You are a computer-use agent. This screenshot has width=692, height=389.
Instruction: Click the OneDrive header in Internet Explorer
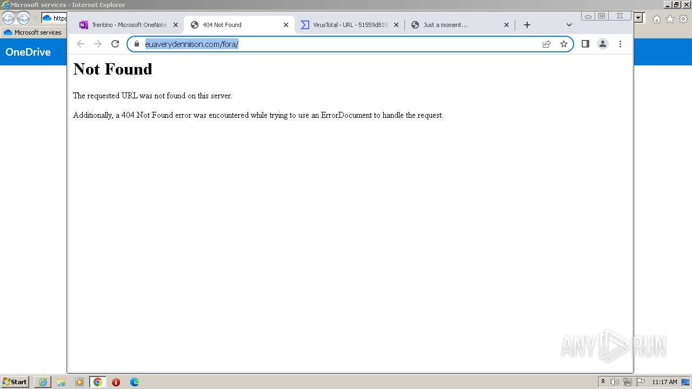[x=28, y=52]
